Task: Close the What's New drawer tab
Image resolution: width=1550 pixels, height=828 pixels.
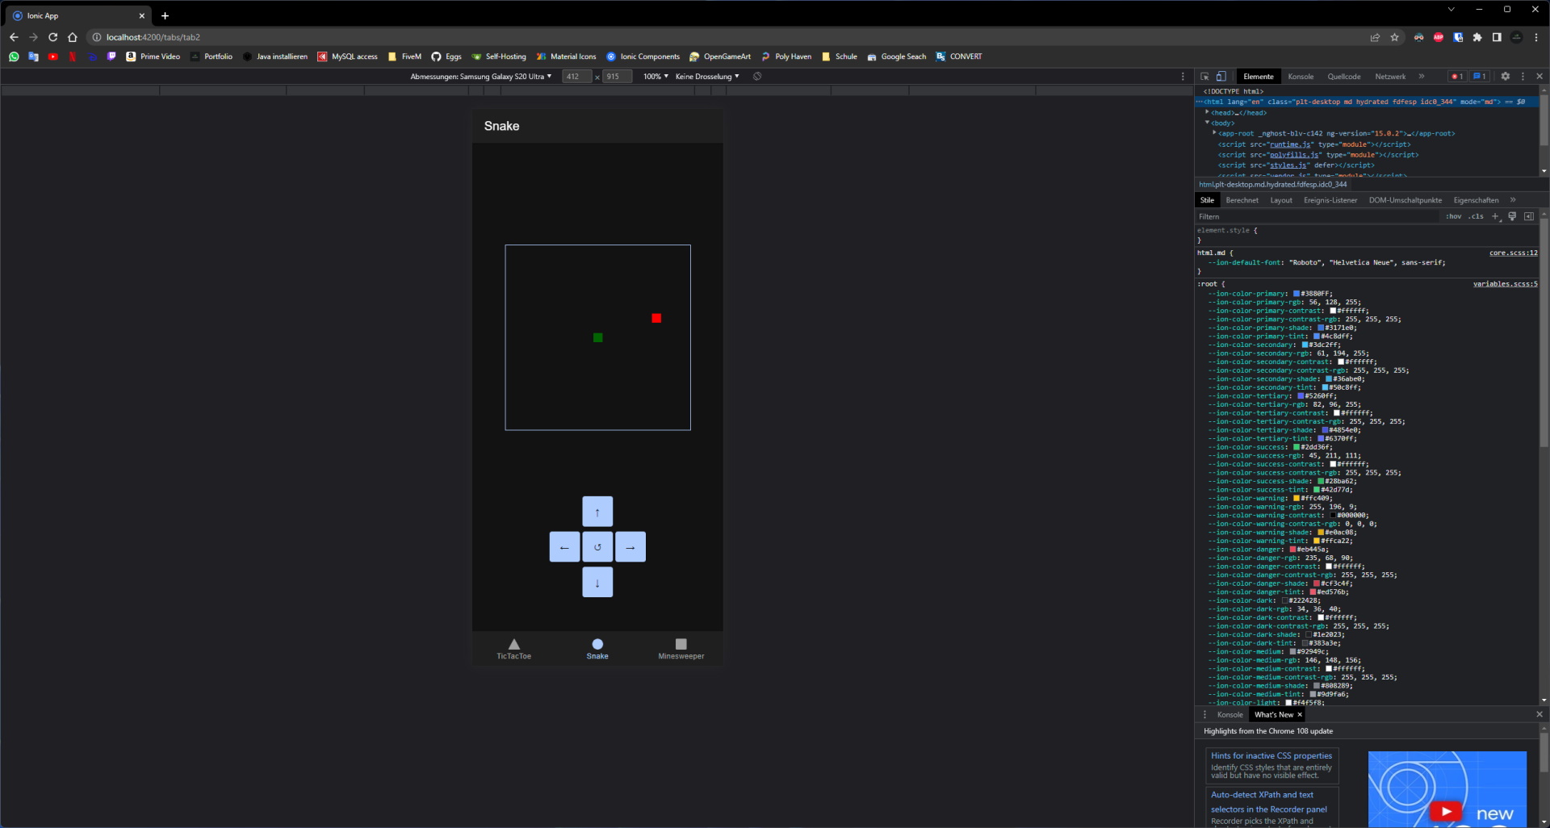Action: pyautogui.click(x=1300, y=715)
